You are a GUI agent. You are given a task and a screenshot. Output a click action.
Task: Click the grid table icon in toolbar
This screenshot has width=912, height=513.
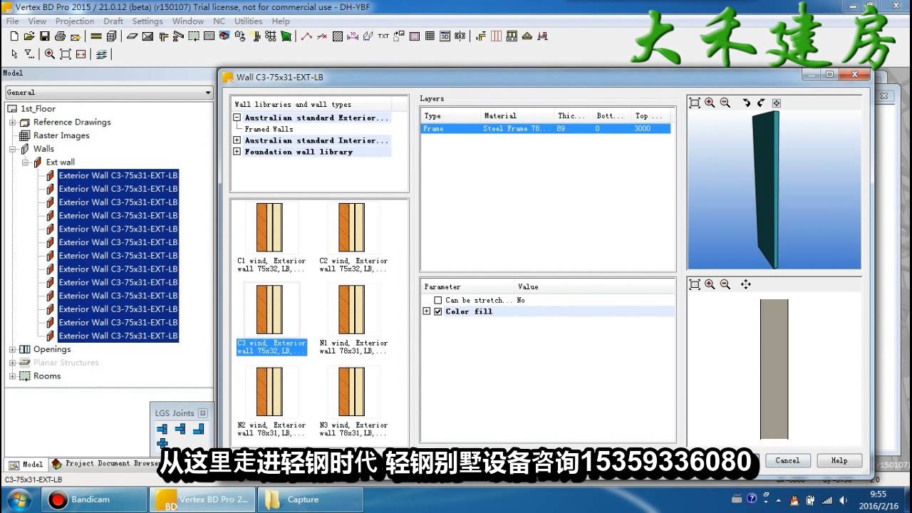[430, 36]
